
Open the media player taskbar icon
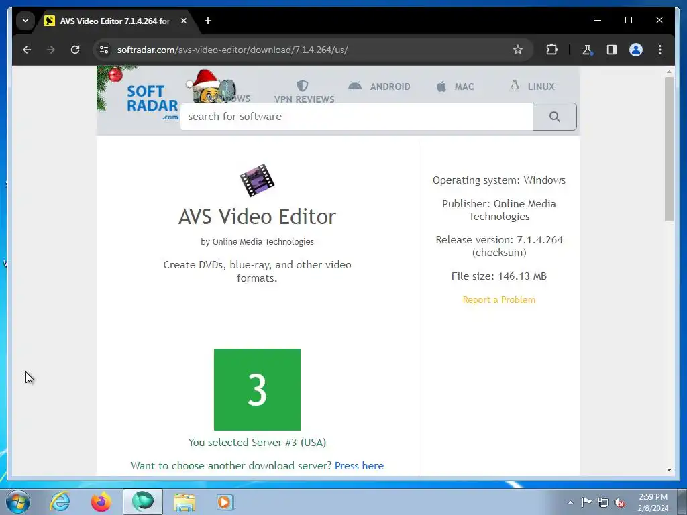(x=225, y=502)
